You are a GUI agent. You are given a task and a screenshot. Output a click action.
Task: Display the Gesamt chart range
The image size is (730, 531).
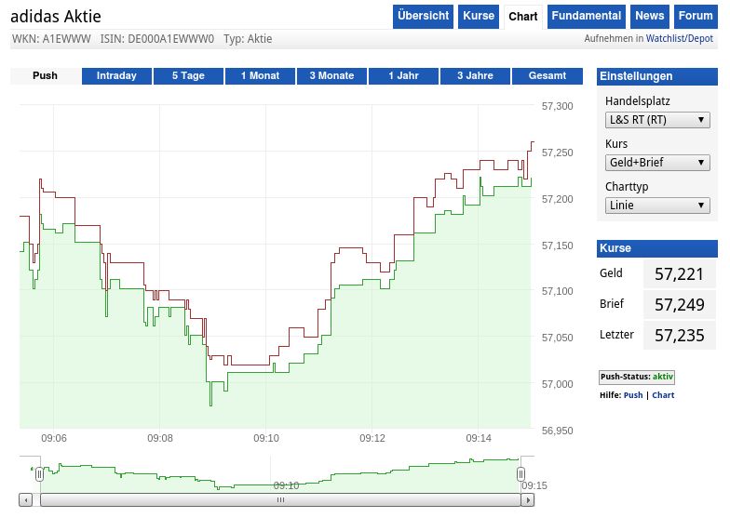point(547,76)
